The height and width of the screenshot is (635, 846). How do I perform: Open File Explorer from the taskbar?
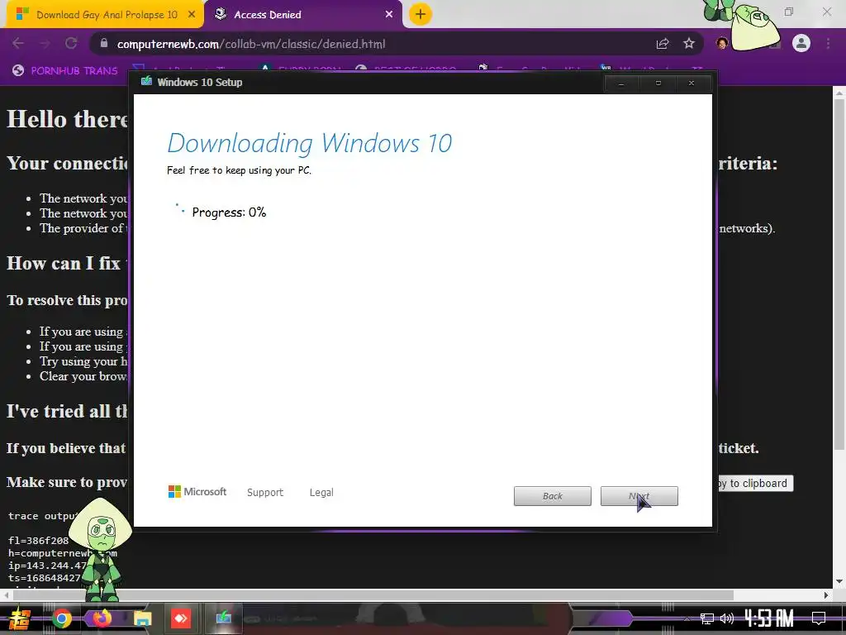pyautogui.click(x=142, y=618)
